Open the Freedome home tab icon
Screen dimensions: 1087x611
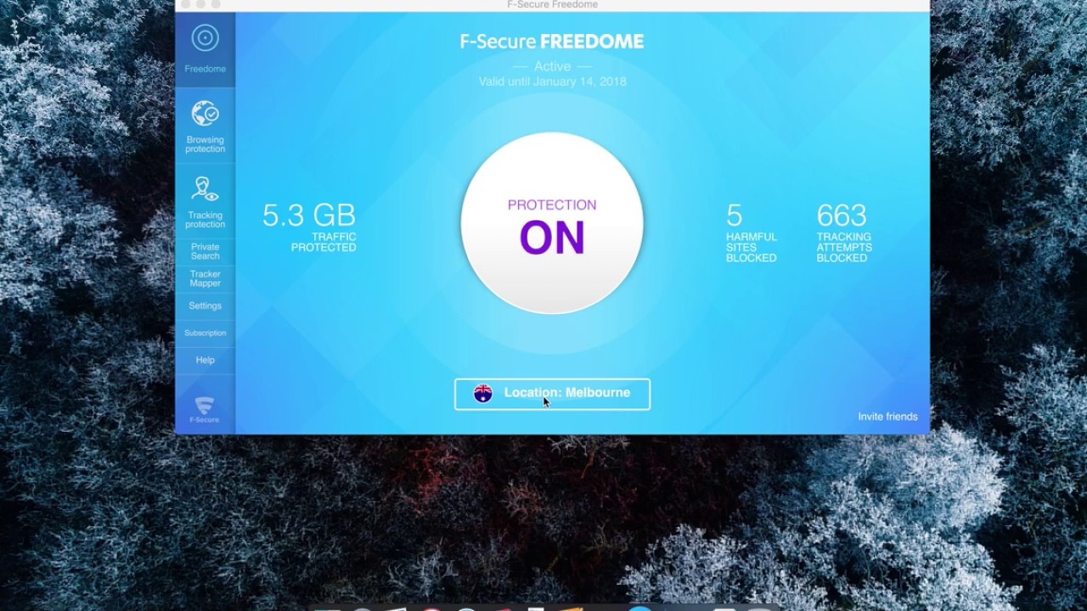[x=205, y=38]
